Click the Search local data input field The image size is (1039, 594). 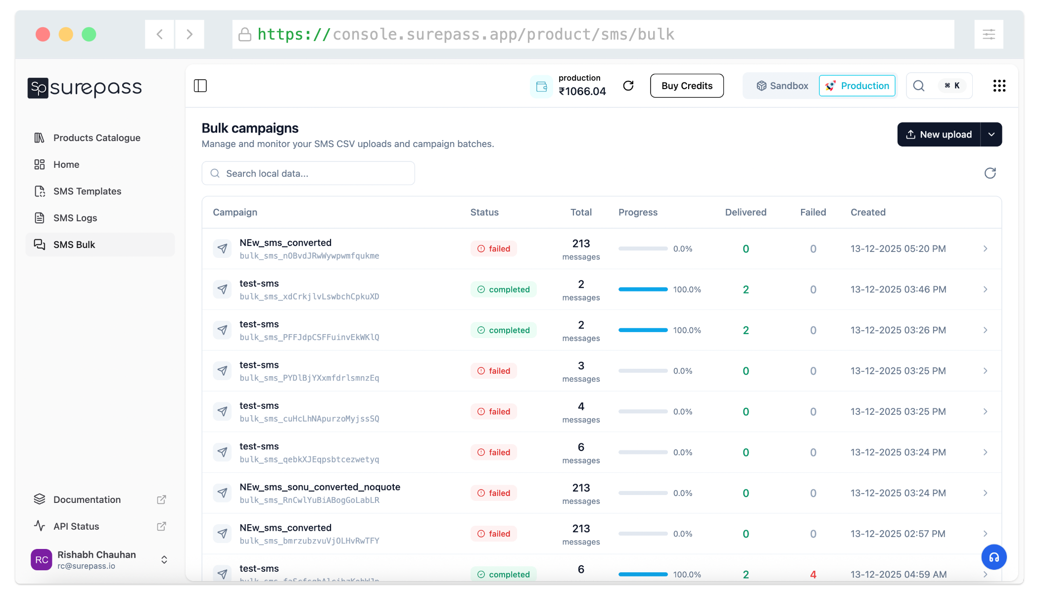click(x=308, y=173)
